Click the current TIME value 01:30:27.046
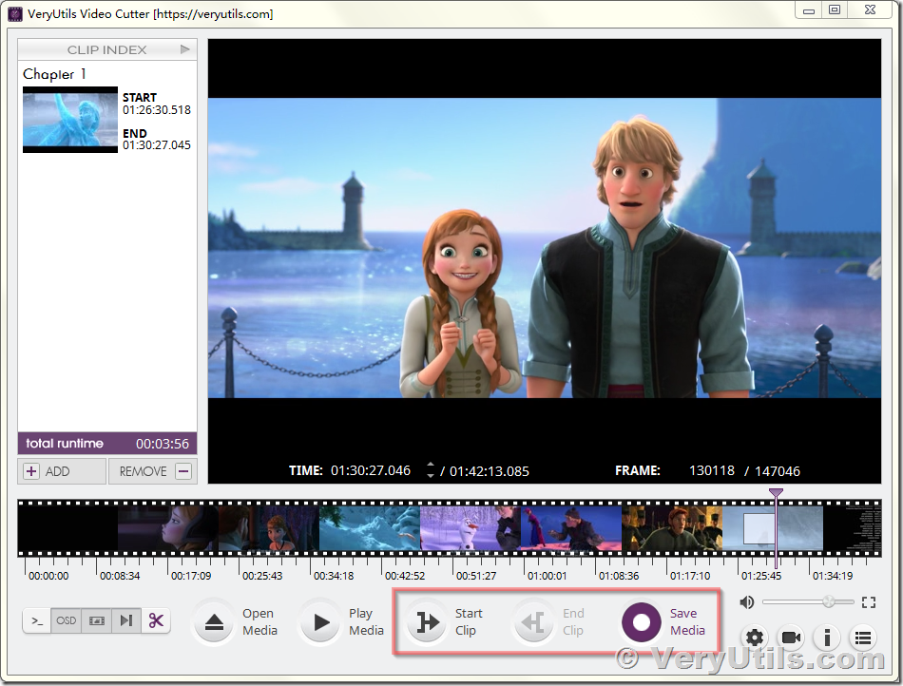 pyautogui.click(x=371, y=470)
